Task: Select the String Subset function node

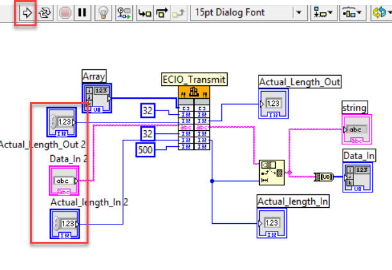Action: coord(272,173)
